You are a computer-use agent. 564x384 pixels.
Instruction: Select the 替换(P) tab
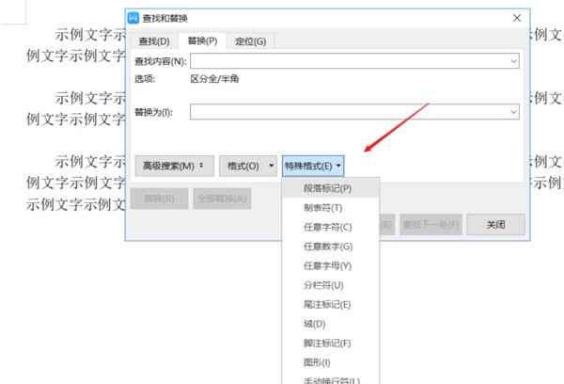click(x=201, y=41)
